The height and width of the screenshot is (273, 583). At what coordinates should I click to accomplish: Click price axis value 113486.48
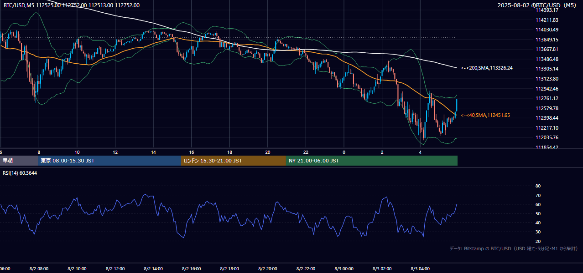coord(547,59)
